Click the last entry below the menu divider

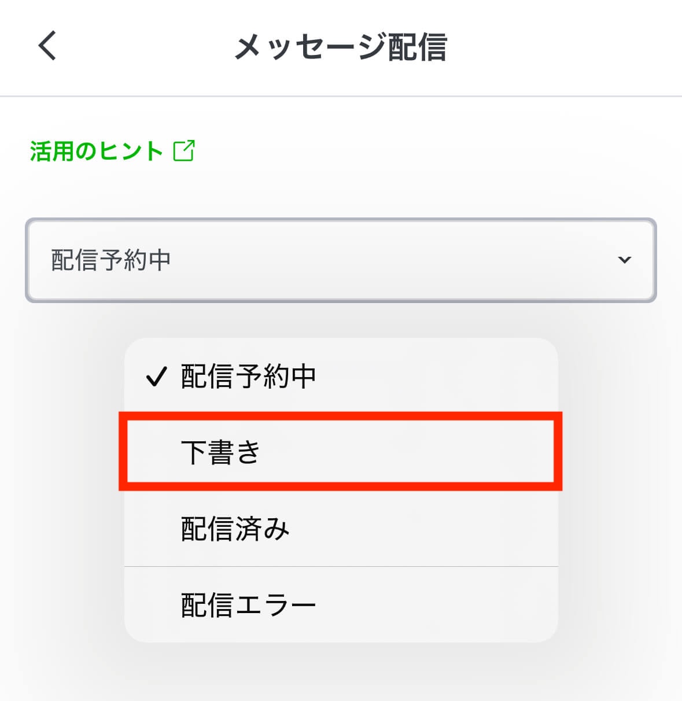(341, 605)
